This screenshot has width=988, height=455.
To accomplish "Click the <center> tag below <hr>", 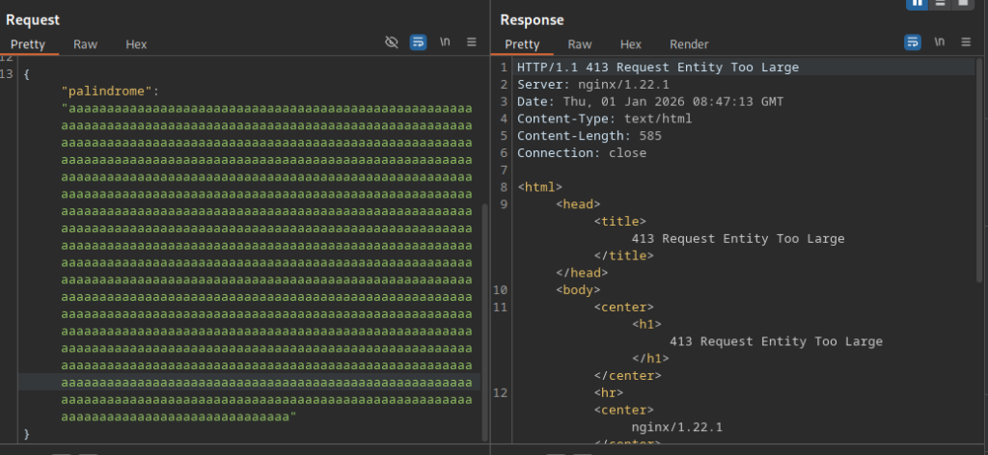I will click(624, 410).
